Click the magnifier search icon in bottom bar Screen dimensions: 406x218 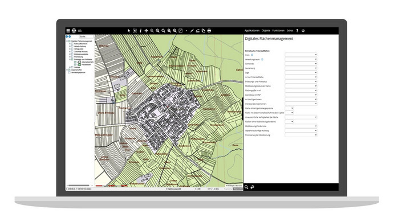coord(246,187)
